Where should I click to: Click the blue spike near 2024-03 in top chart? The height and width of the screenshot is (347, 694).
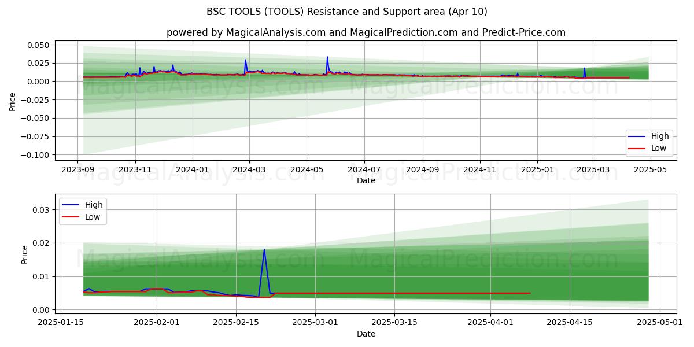tap(245, 60)
